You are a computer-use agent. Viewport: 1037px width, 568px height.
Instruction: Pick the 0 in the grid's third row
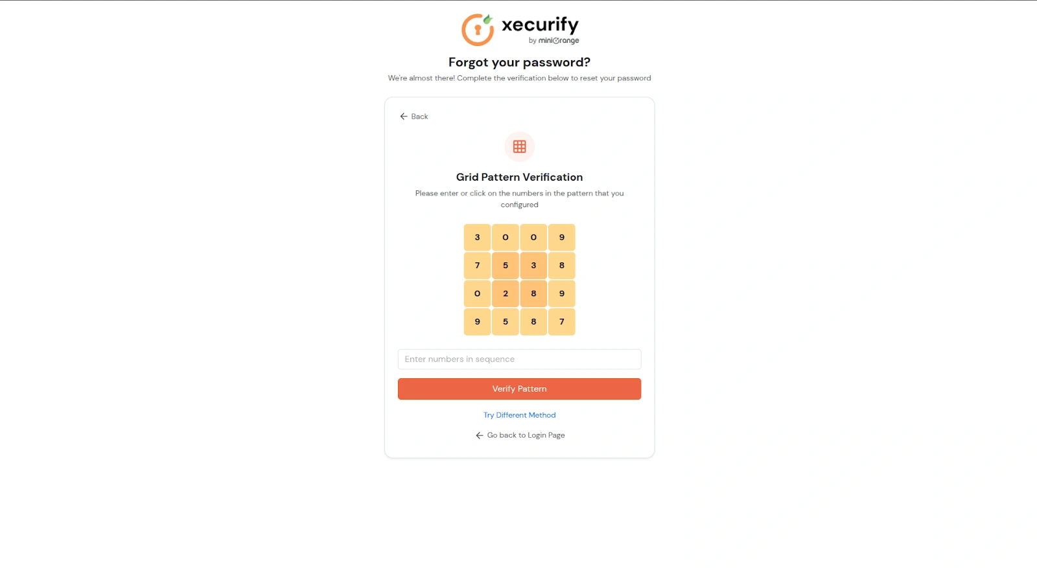478,293
